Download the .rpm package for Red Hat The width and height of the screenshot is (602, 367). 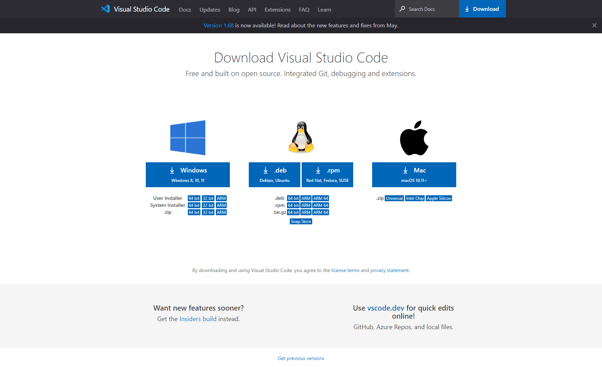pos(327,175)
